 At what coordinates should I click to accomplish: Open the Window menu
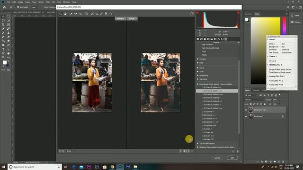tap(66, 2)
